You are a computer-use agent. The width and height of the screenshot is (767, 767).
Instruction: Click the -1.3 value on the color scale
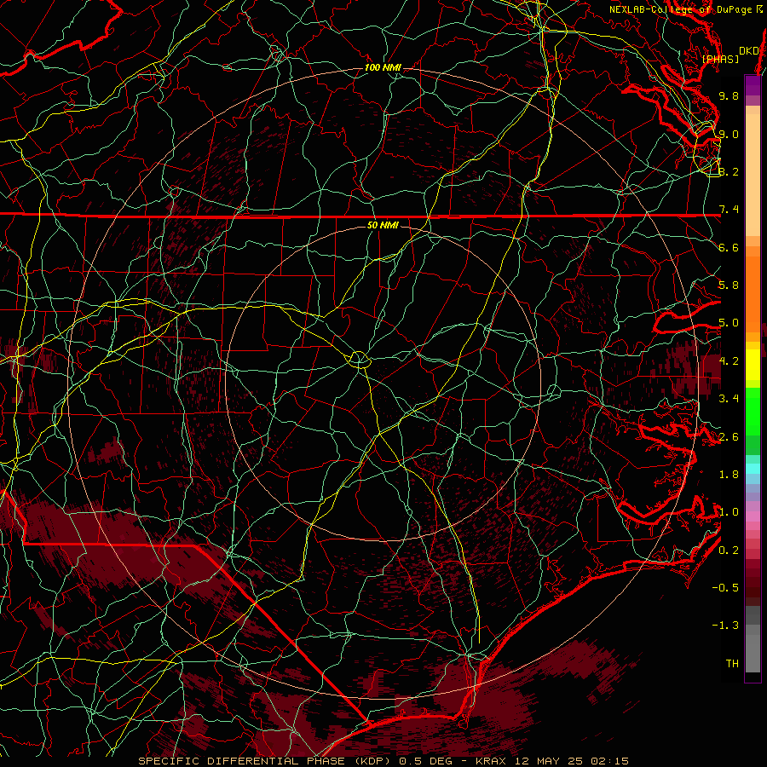pyautogui.click(x=725, y=626)
